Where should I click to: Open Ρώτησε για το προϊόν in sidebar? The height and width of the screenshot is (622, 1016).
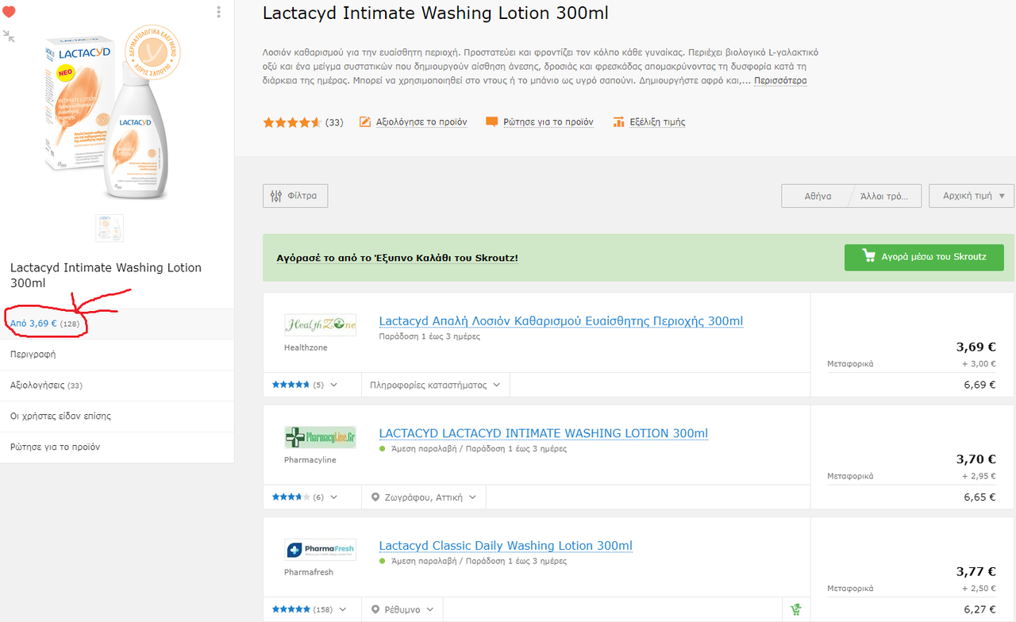(x=117, y=447)
